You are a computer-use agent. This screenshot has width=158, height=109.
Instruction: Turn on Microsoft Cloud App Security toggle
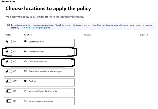[9, 91]
